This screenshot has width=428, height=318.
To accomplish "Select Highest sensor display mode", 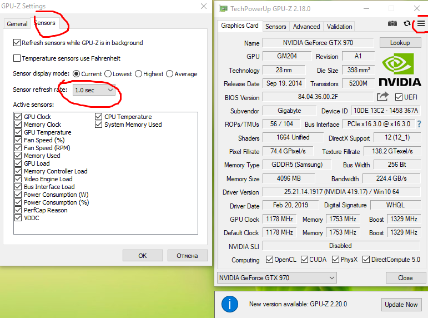I will [x=138, y=74].
